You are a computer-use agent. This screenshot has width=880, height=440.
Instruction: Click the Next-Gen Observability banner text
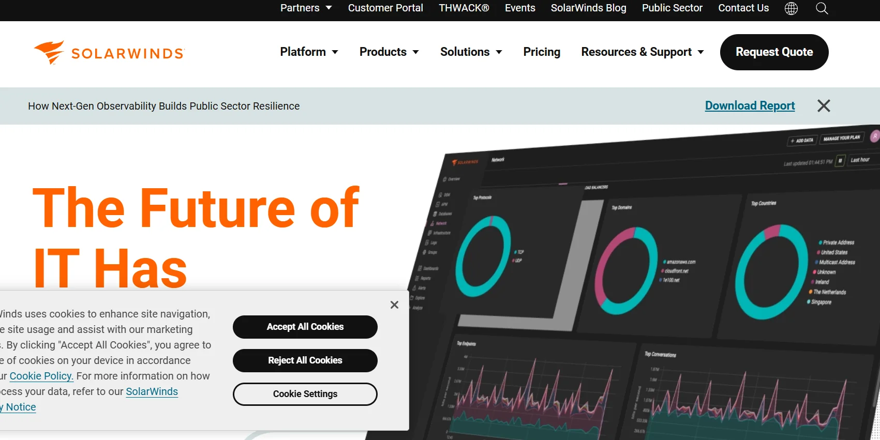point(163,106)
